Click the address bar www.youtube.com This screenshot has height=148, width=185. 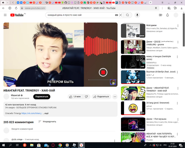(35, 8)
